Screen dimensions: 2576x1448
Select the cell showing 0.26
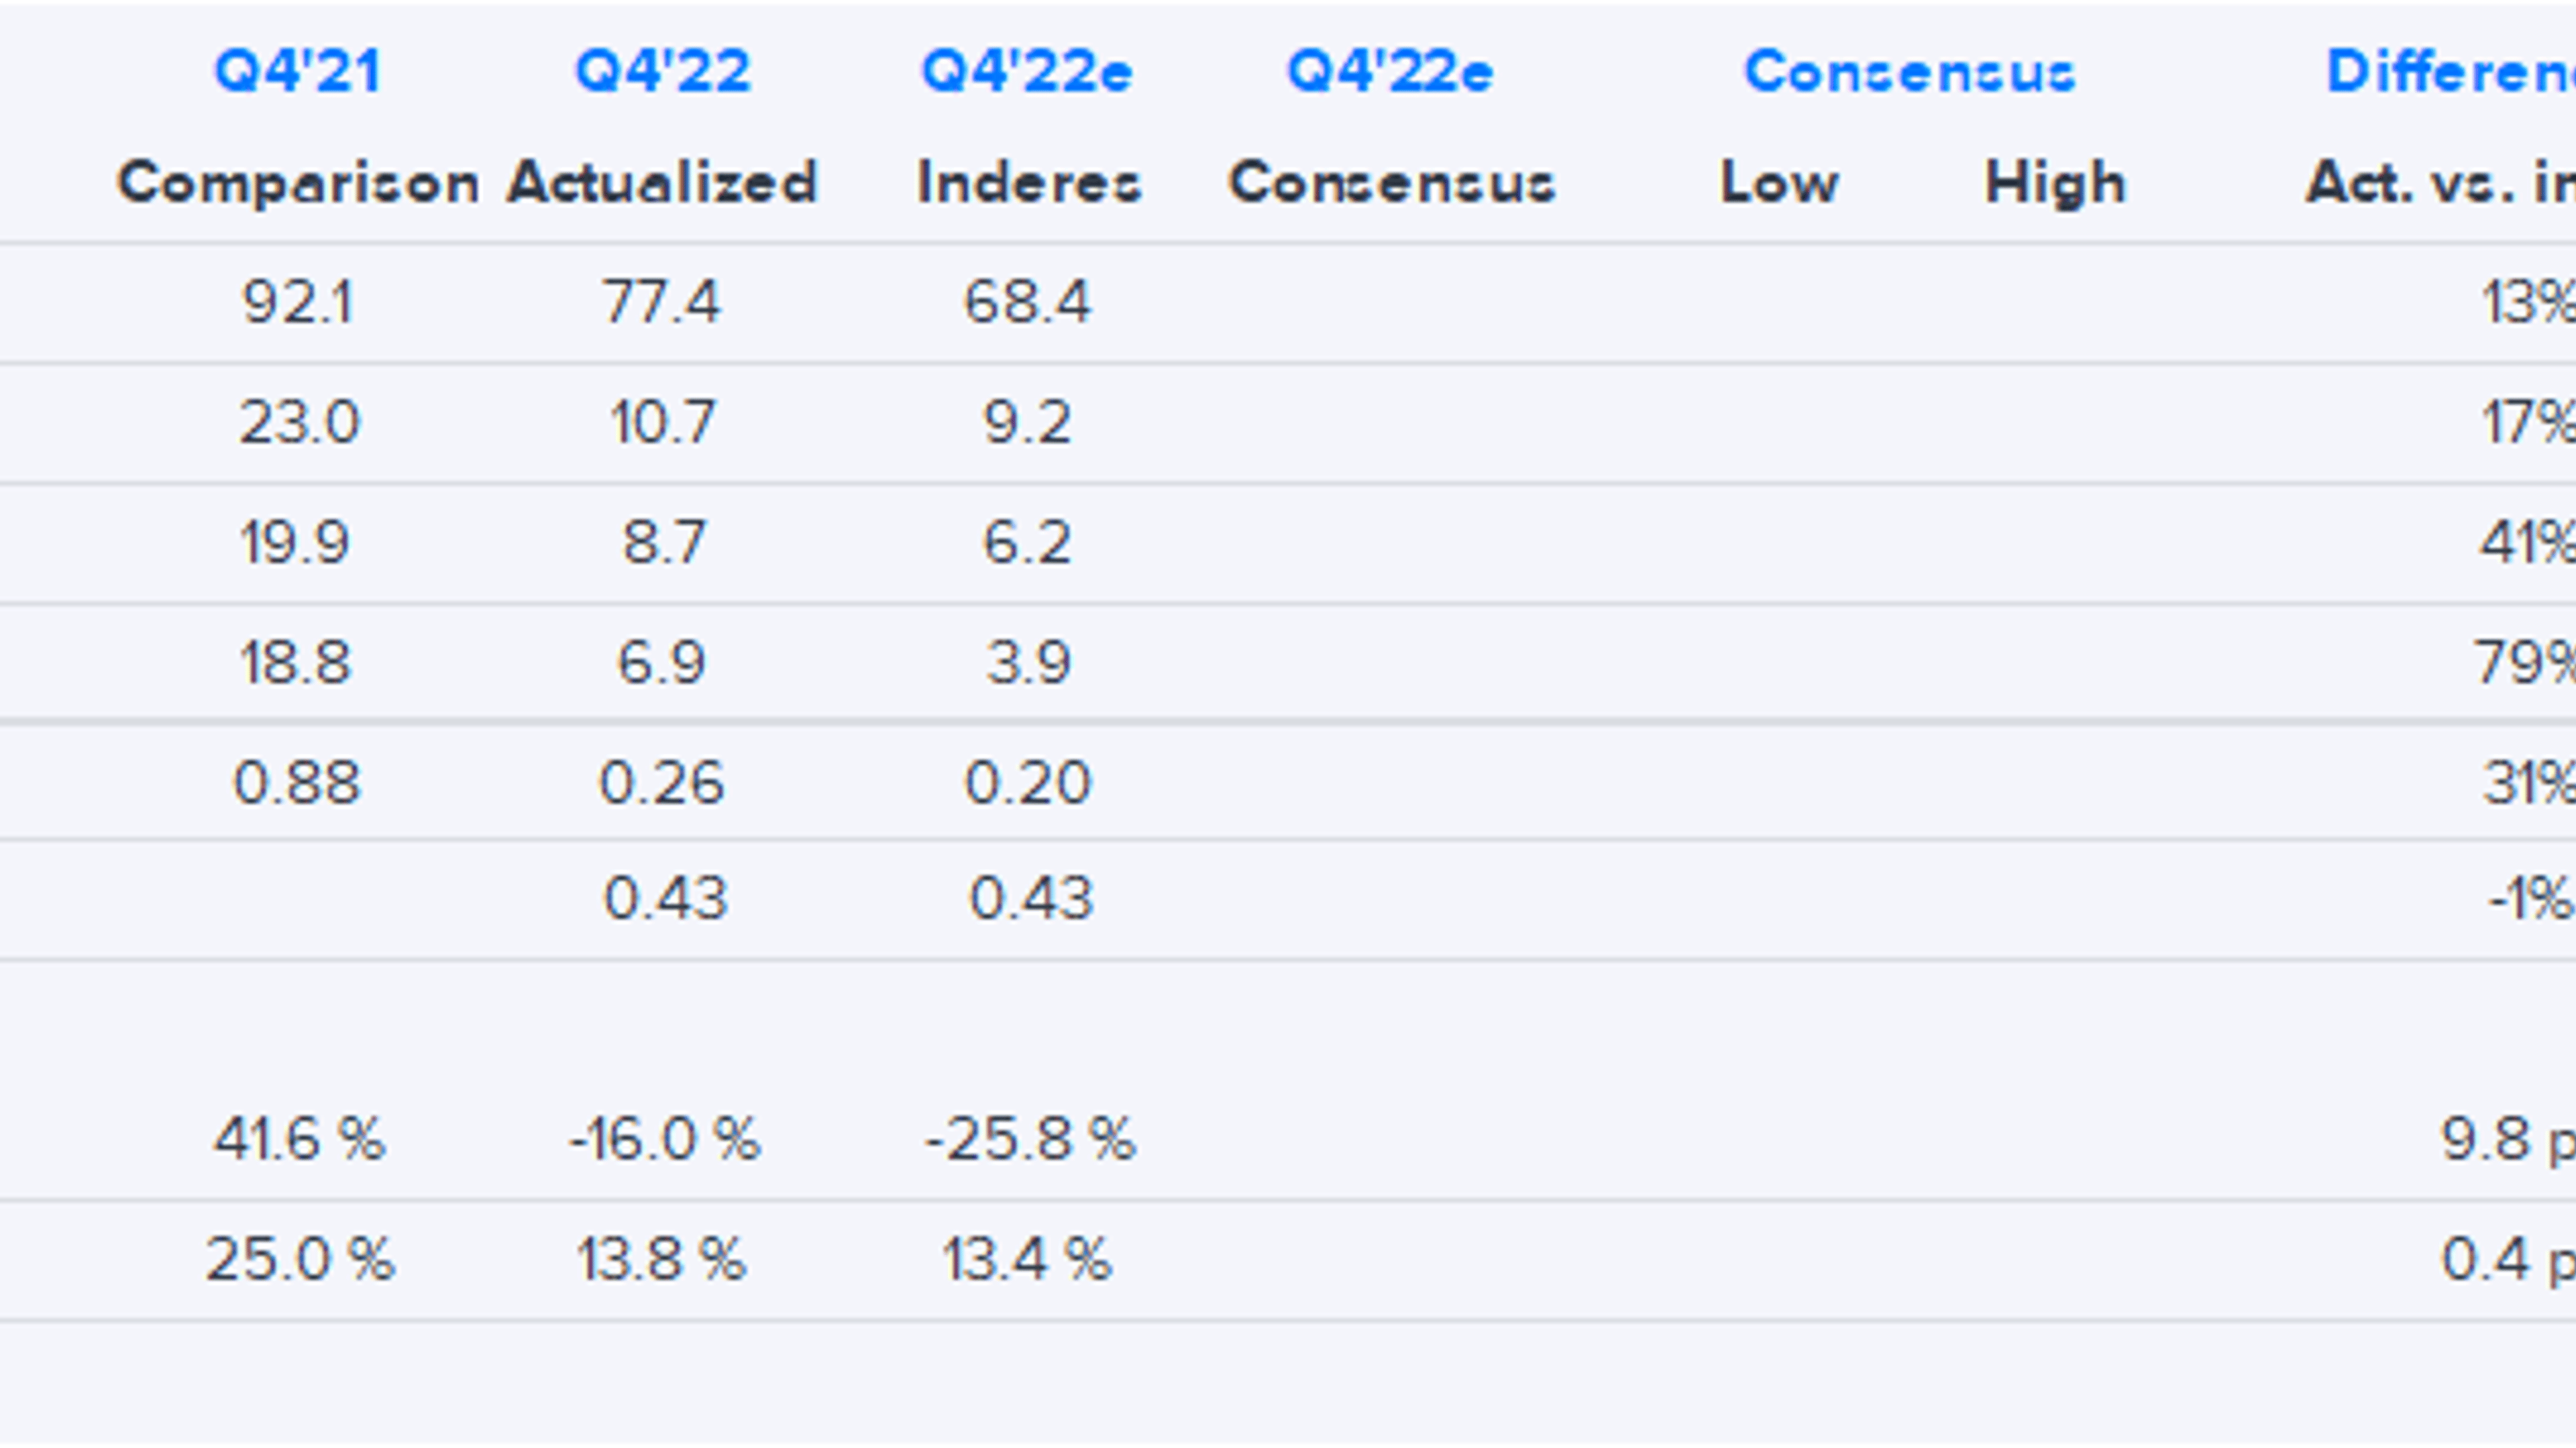point(661,782)
